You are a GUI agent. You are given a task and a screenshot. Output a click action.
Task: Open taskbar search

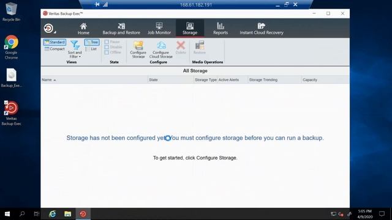pos(22,214)
